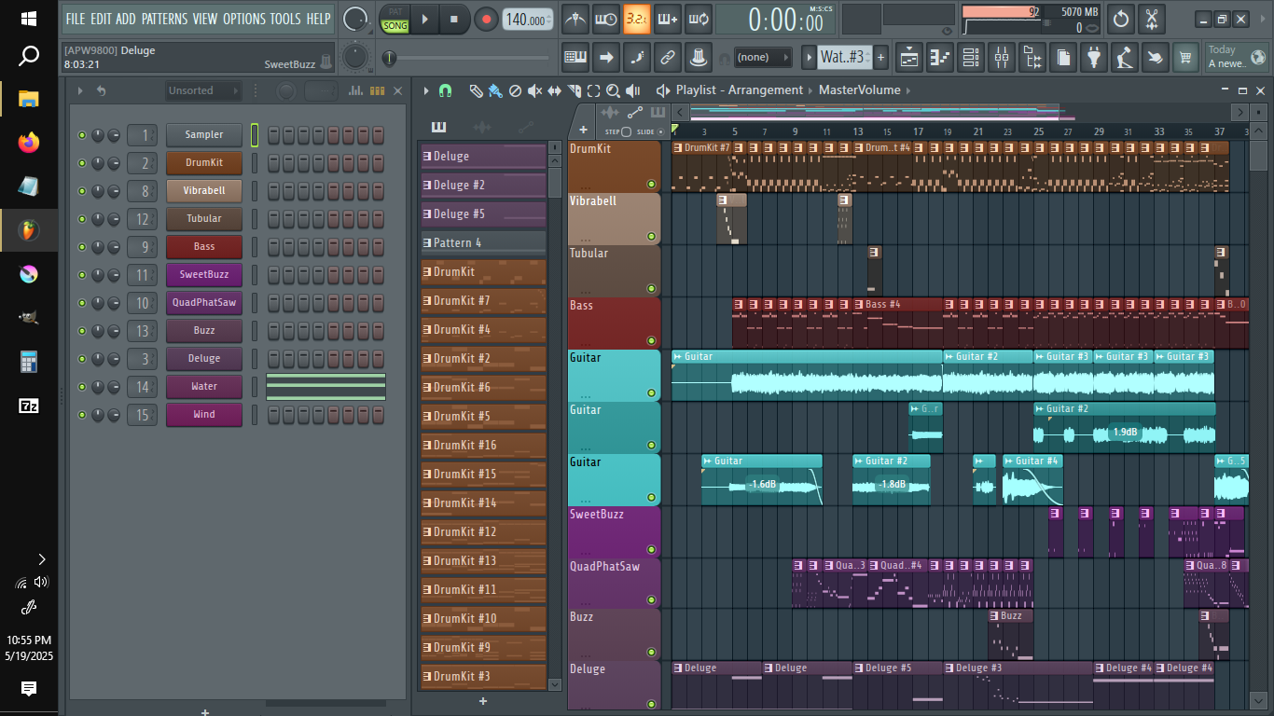Select the mute tool in playlist toolbar
Viewport: 1274px width, 716px height.
click(534, 91)
